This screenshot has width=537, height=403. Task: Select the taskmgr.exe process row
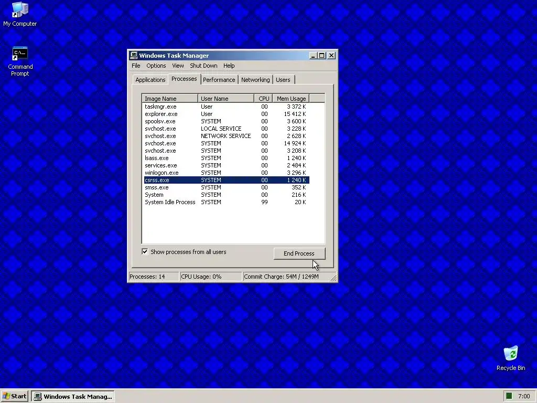click(x=227, y=107)
